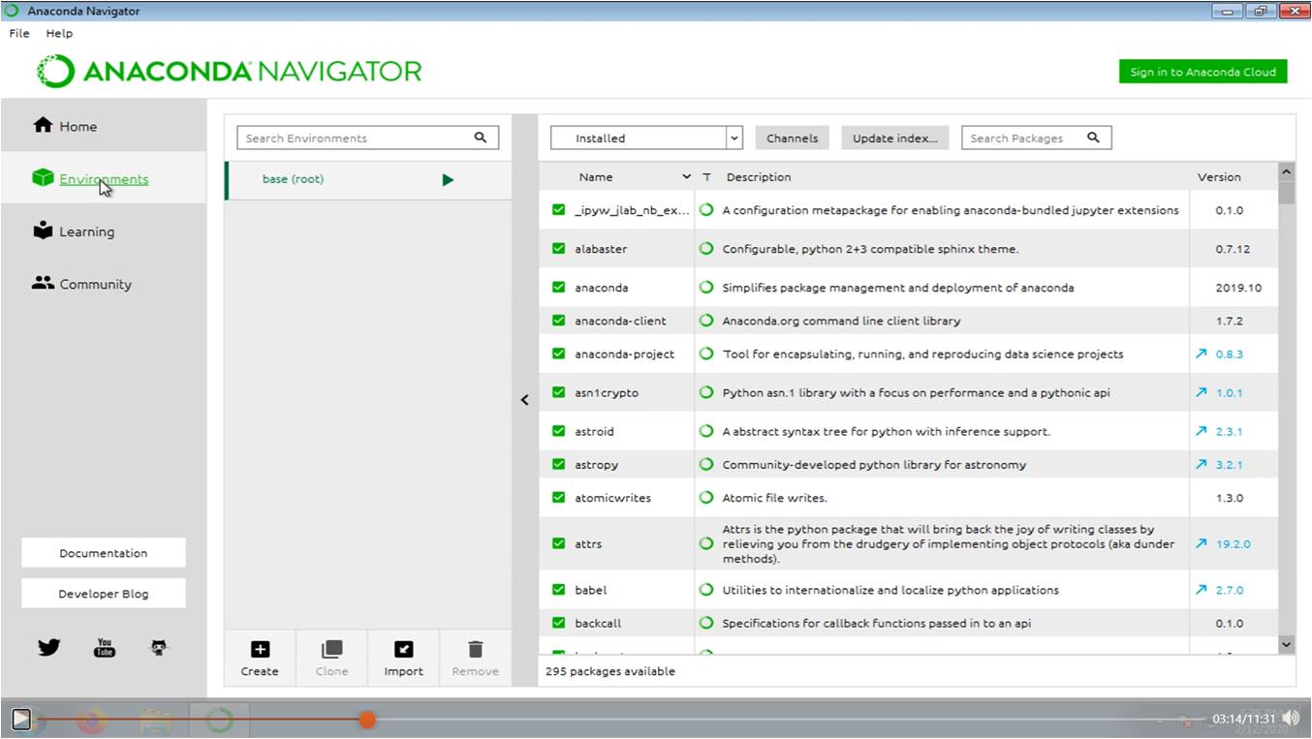The image size is (1312, 739).
Task: Open the Help menu
Action: [59, 32]
